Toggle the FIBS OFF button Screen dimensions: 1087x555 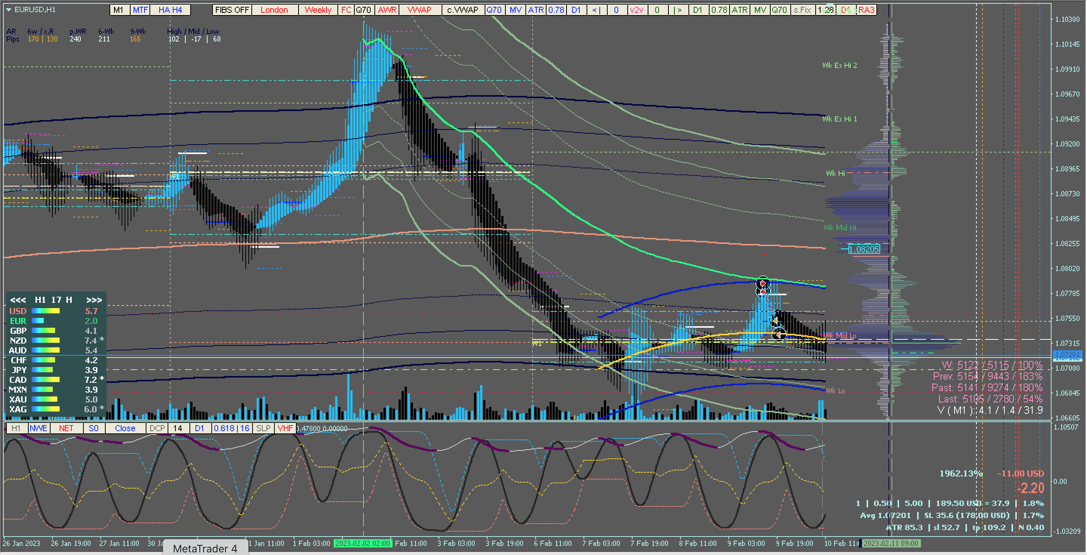click(232, 10)
